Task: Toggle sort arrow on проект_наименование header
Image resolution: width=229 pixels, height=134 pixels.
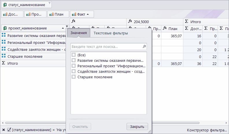Action: pyautogui.click(x=63, y=28)
